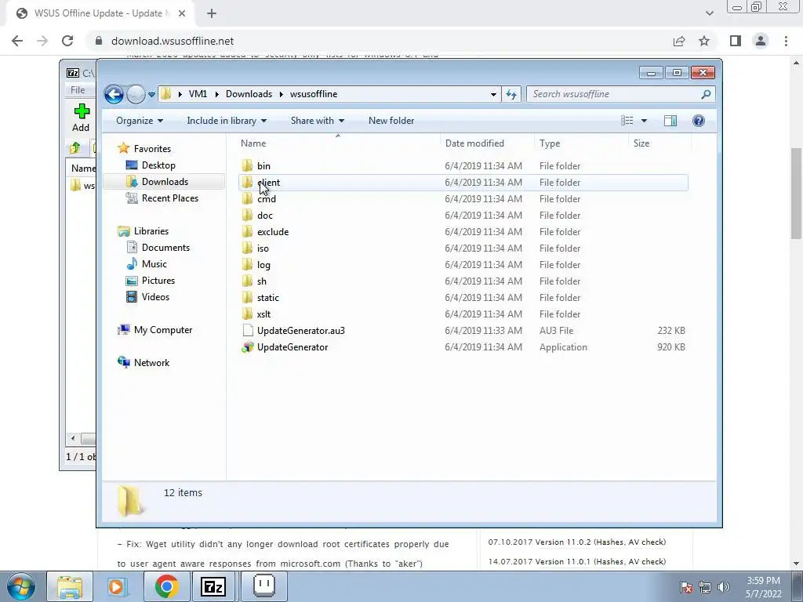Select the xslt folder icon
Viewport: 803px width, 602px height.
(247, 314)
